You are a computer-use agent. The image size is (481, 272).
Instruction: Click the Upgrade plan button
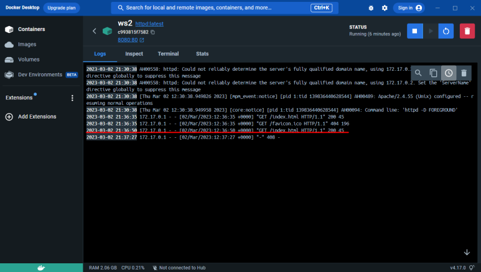pos(62,7)
